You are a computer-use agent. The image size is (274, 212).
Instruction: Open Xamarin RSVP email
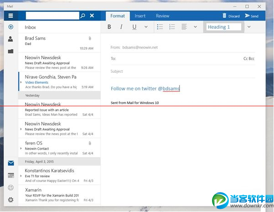pyautogui.click(x=59, y=195)
